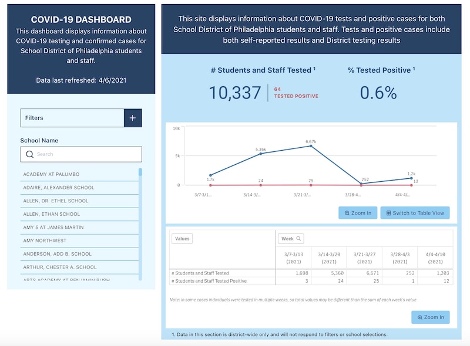The height and width of the screenshot is (346, 470).
Task: Zoom in on the line chart
Action: [x=358, y=213]
